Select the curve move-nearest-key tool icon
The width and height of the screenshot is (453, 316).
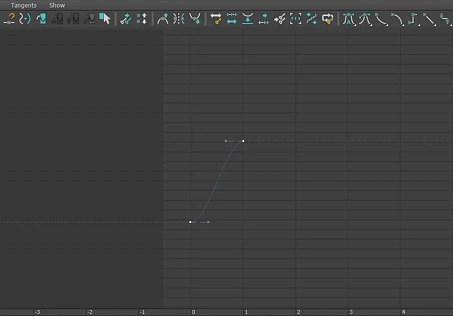click(25, 19)
